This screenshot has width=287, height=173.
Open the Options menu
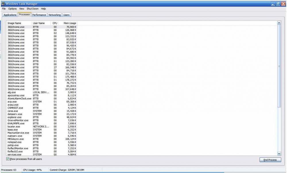coord(12,9)
